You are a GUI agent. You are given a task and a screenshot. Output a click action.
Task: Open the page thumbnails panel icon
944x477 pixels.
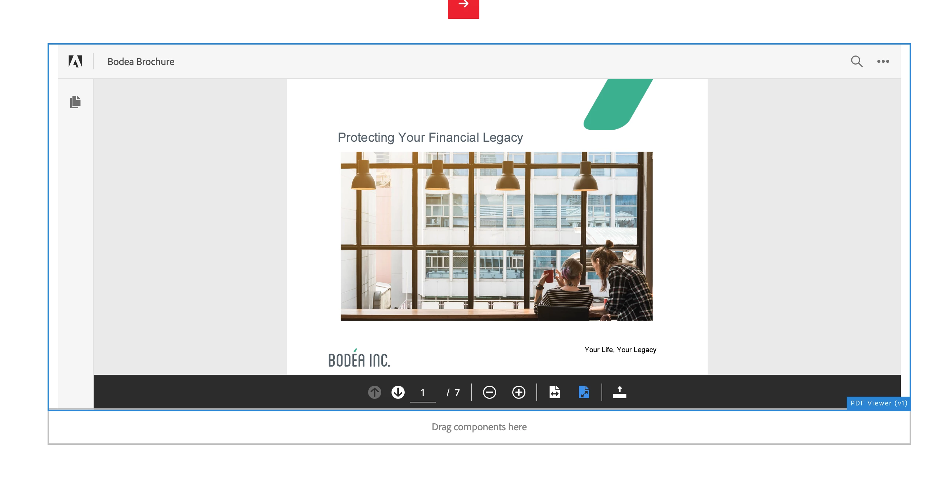coord(75,102)
